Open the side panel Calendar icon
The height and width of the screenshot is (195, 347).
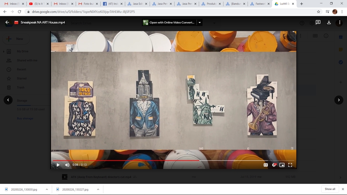[x=341, y=37]
